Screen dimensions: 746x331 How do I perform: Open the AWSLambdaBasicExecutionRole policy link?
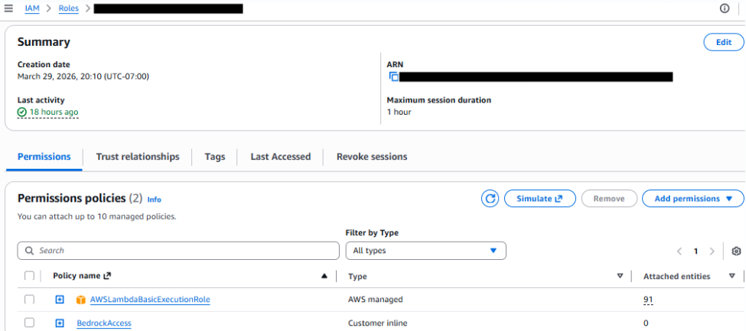point(150,300)
